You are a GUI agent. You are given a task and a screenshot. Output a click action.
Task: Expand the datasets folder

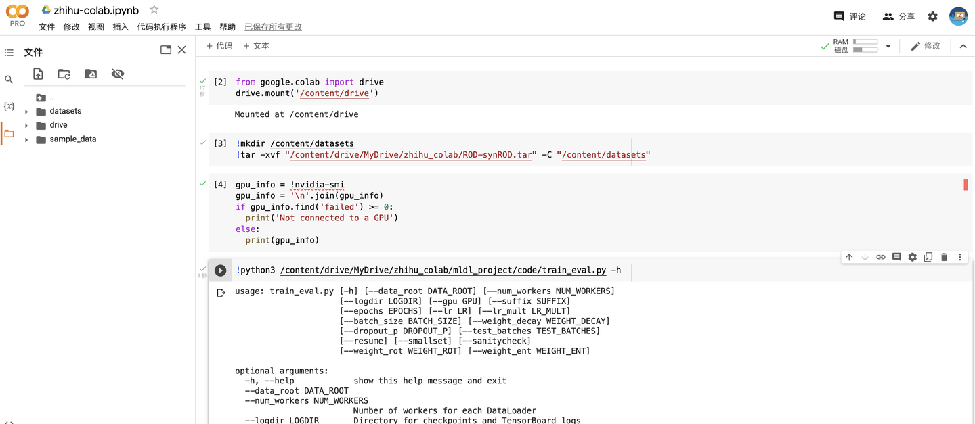[26, 112]
